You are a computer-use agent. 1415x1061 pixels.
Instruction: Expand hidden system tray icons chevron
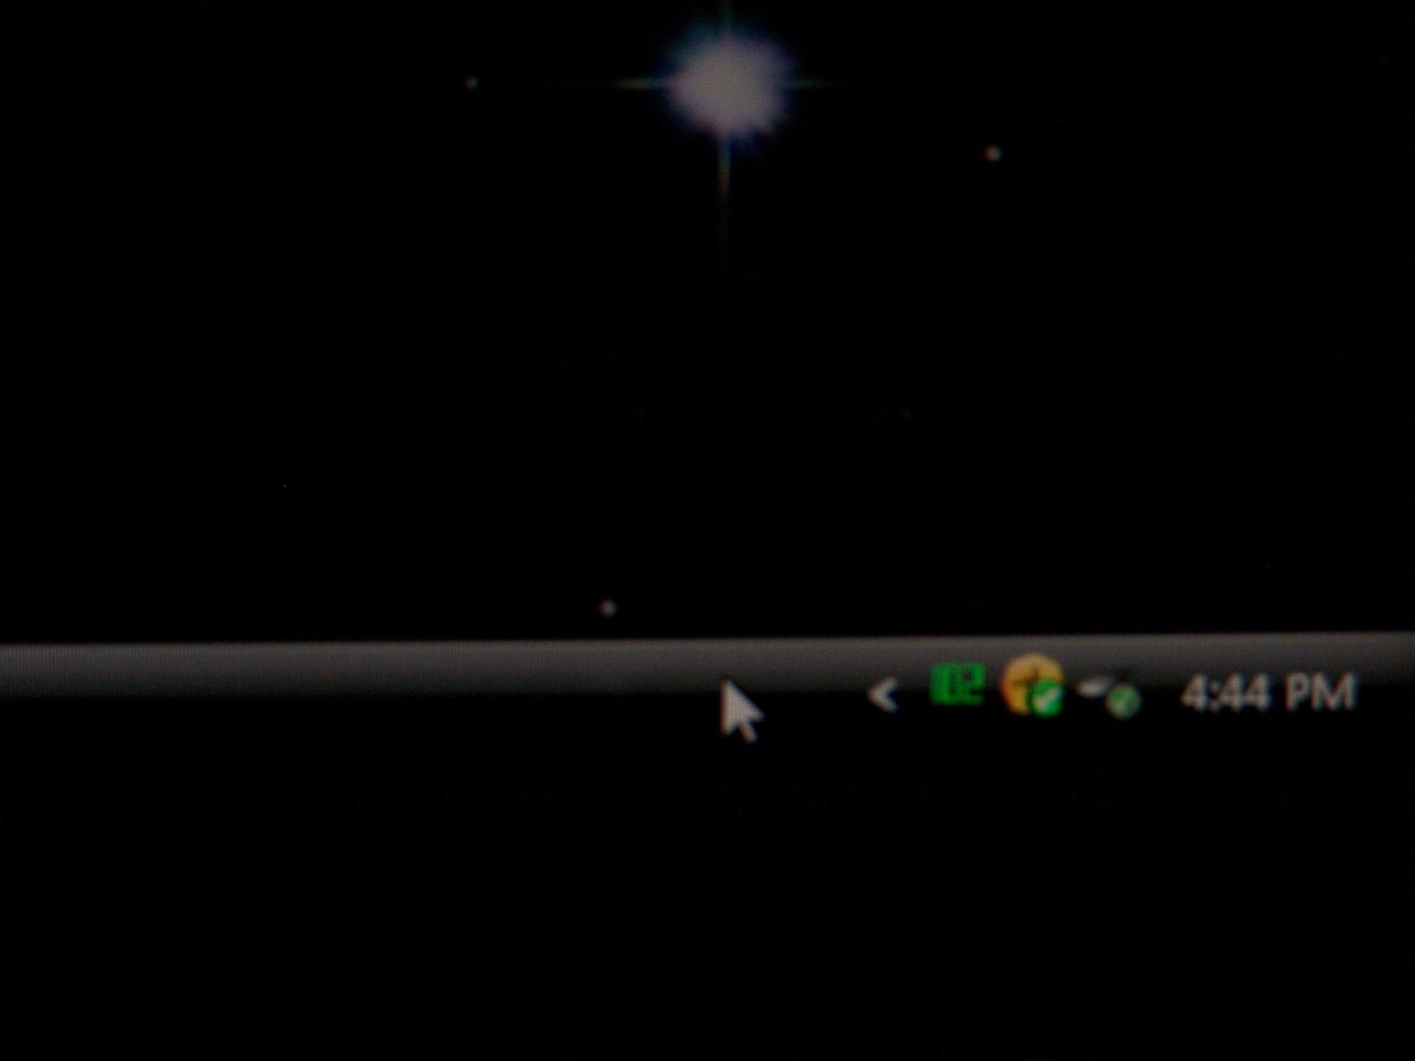click(883, 695)
